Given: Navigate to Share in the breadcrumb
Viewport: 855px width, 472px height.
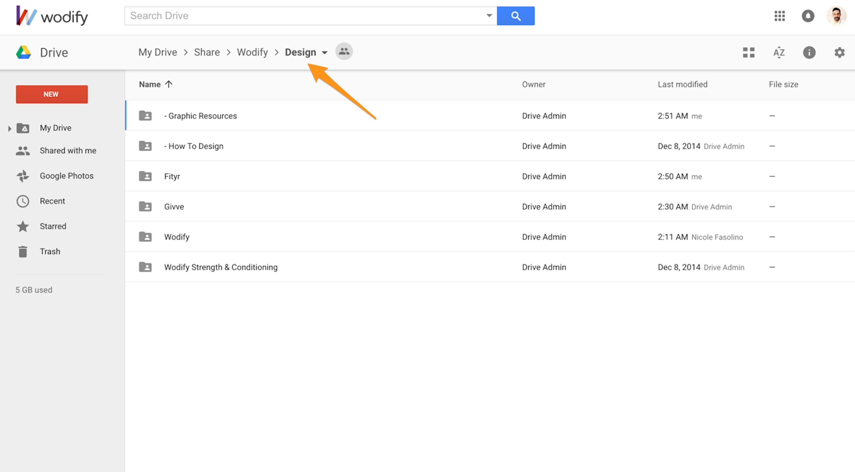Looking at the screenshot, I should point(207,52).
